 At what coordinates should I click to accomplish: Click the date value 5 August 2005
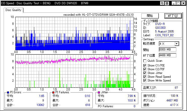tap(164, 31)
